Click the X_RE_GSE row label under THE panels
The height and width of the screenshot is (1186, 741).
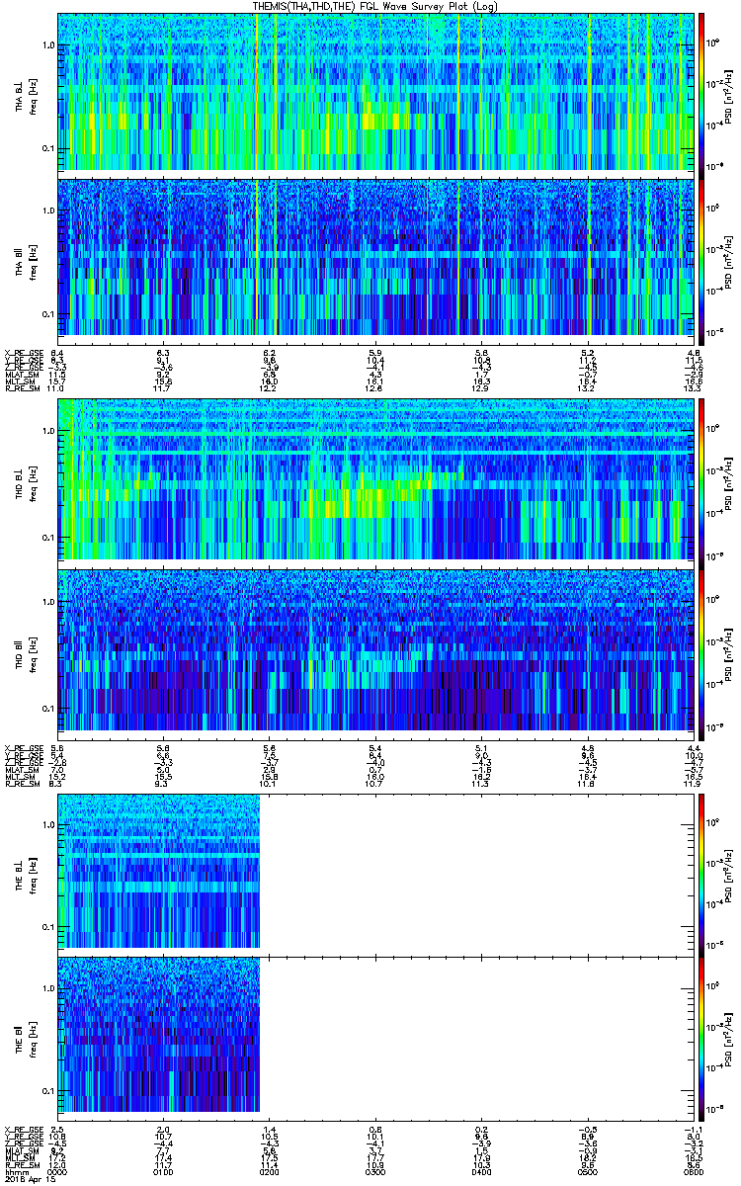point(23,1129)
